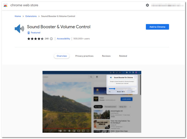Click the '500,000+ users' text
Screen dimensions: 187x139
pos(81,39)
